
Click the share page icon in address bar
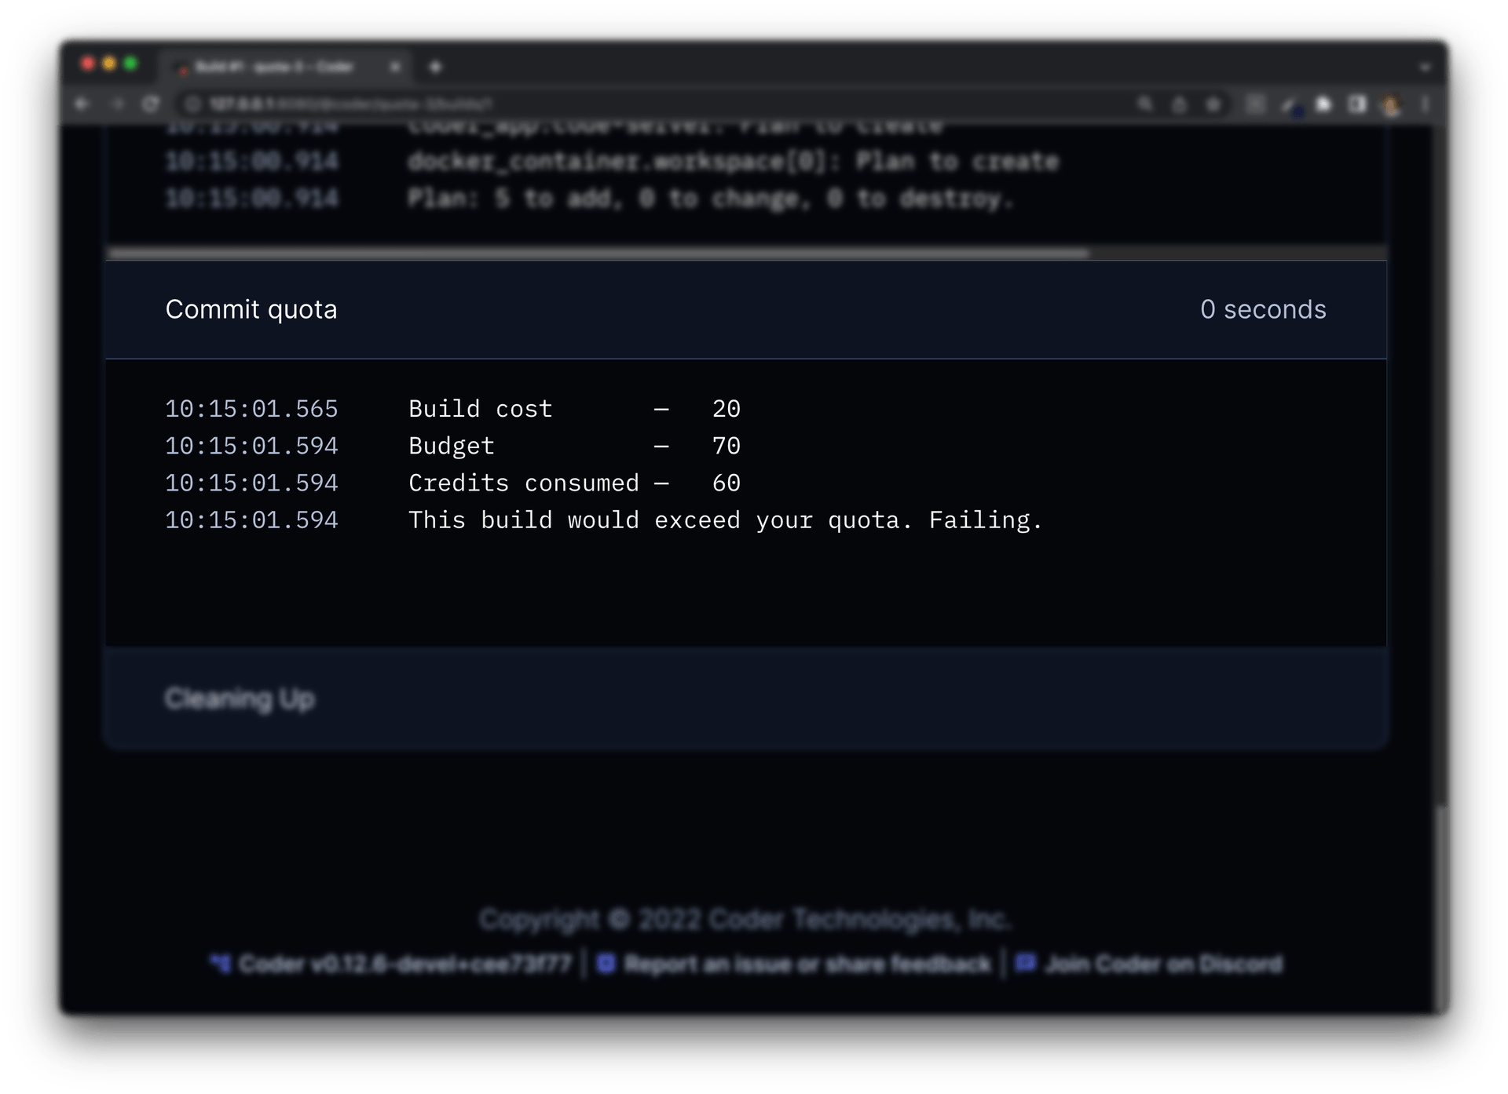(1180, 104)
